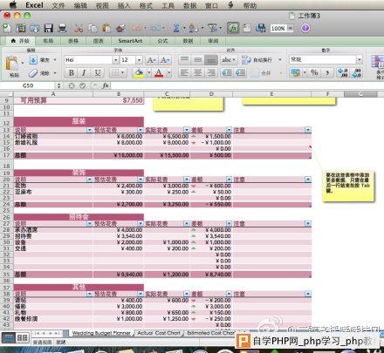Open number format dropdown
The image size is (384, 353).
click(360, 59)
